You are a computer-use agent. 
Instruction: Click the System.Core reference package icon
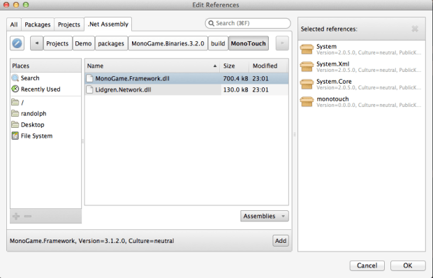tap(307, 85)
